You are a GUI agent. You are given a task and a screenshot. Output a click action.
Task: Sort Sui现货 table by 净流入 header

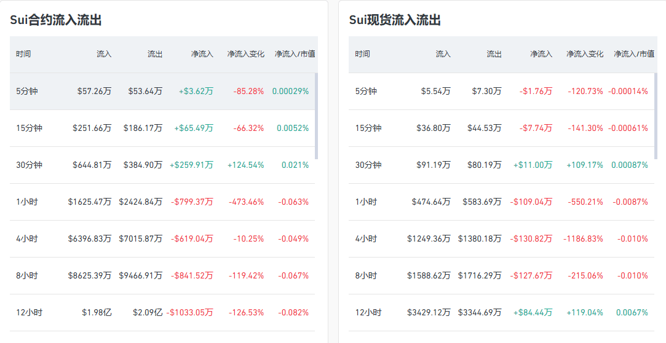tap(541, 54)
